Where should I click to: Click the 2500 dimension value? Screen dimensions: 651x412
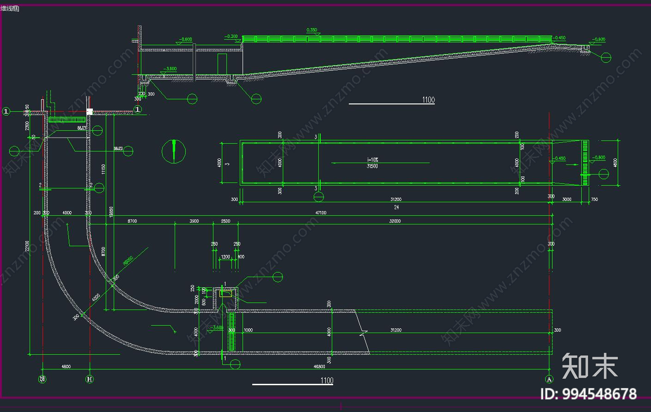(225, 221)
